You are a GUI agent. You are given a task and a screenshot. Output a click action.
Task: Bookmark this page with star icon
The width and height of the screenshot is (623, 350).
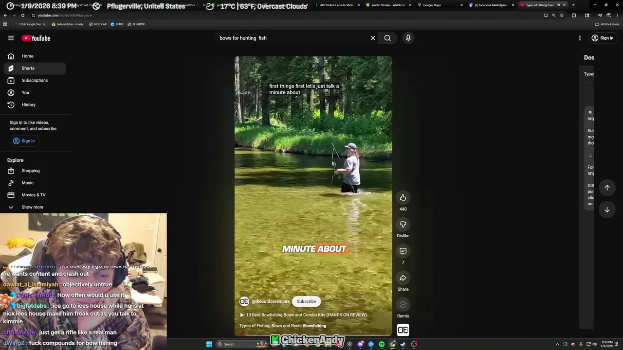(562, 15)
